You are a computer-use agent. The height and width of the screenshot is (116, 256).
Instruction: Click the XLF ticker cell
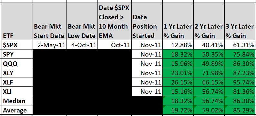(x=17, y=82)
